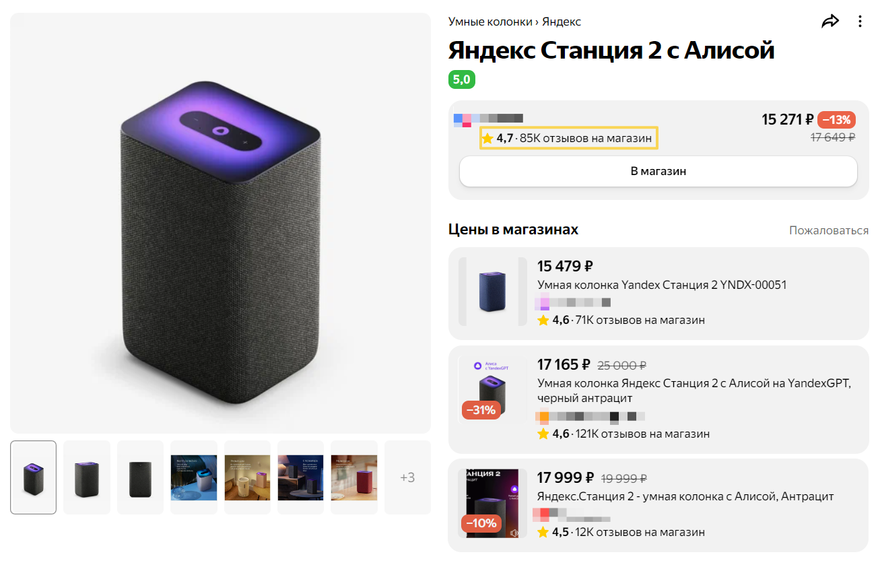The height and width of the screenshot is (569, 880).
Task: Click the −10% discount badge on offer image
Action: pos(481,523)
